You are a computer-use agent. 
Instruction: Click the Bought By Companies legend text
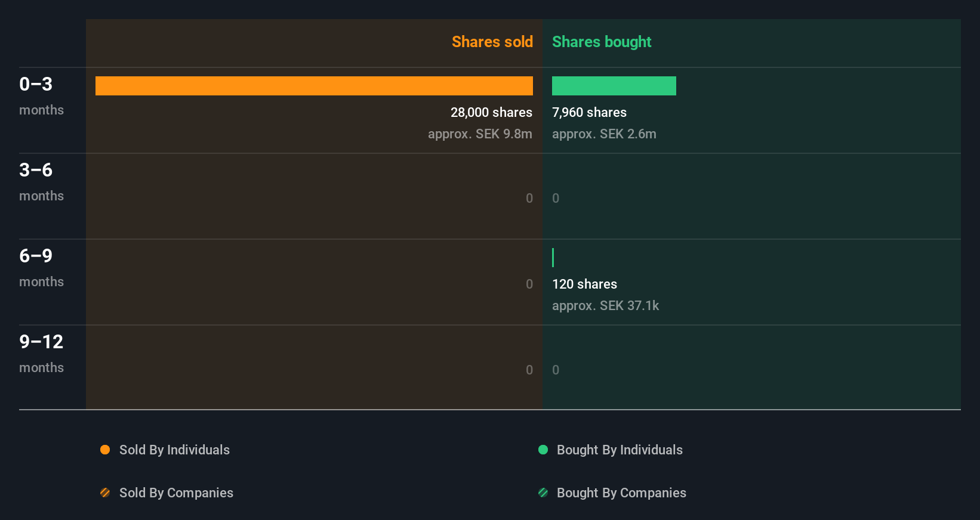[x=621, y=493]
